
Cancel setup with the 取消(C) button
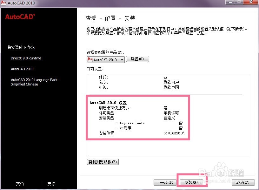[243, 182]
